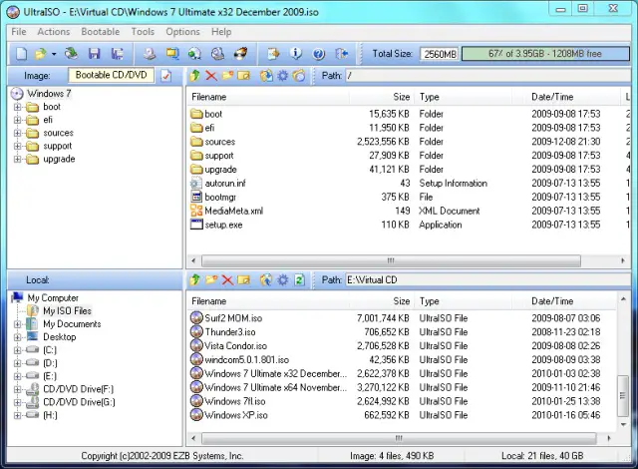Click the local Path field showing E:\Virtual CD
The height and width of the screenshot is (469, 638).
click(x=487, y=280)
